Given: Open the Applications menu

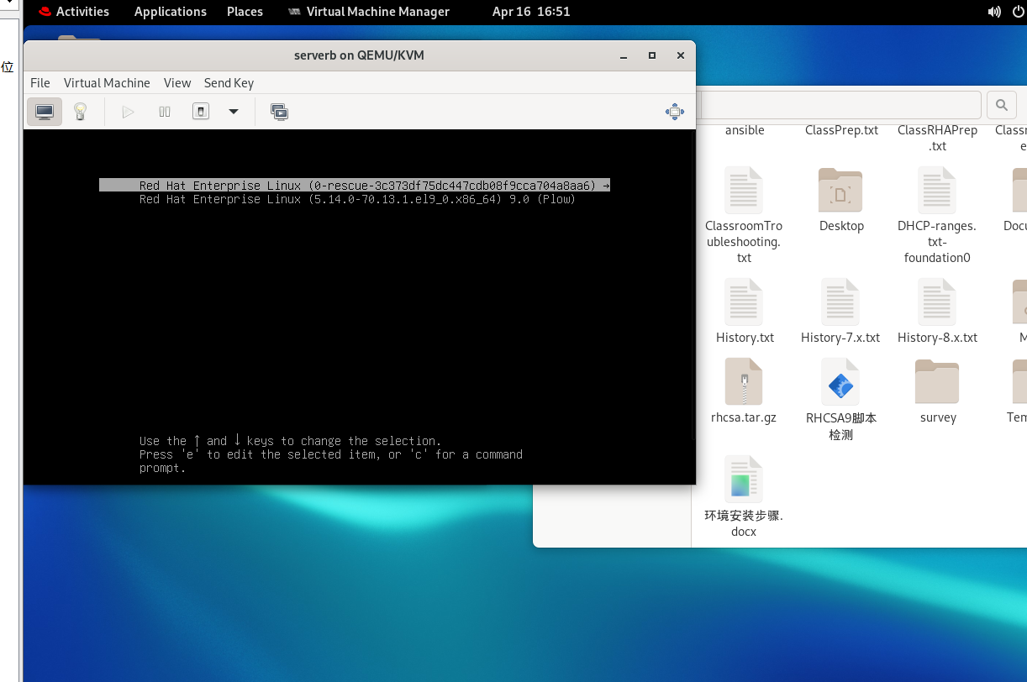Looking at the screenshot, I should [x=171, y=12].
